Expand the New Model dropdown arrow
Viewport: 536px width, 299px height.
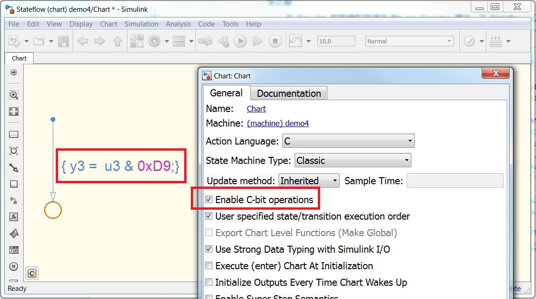(26, 42)
